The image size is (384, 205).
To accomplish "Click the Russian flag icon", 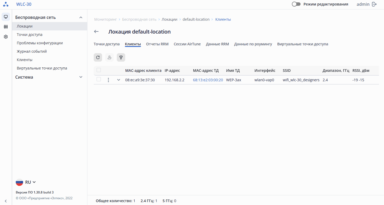I will tap(19, 182).
